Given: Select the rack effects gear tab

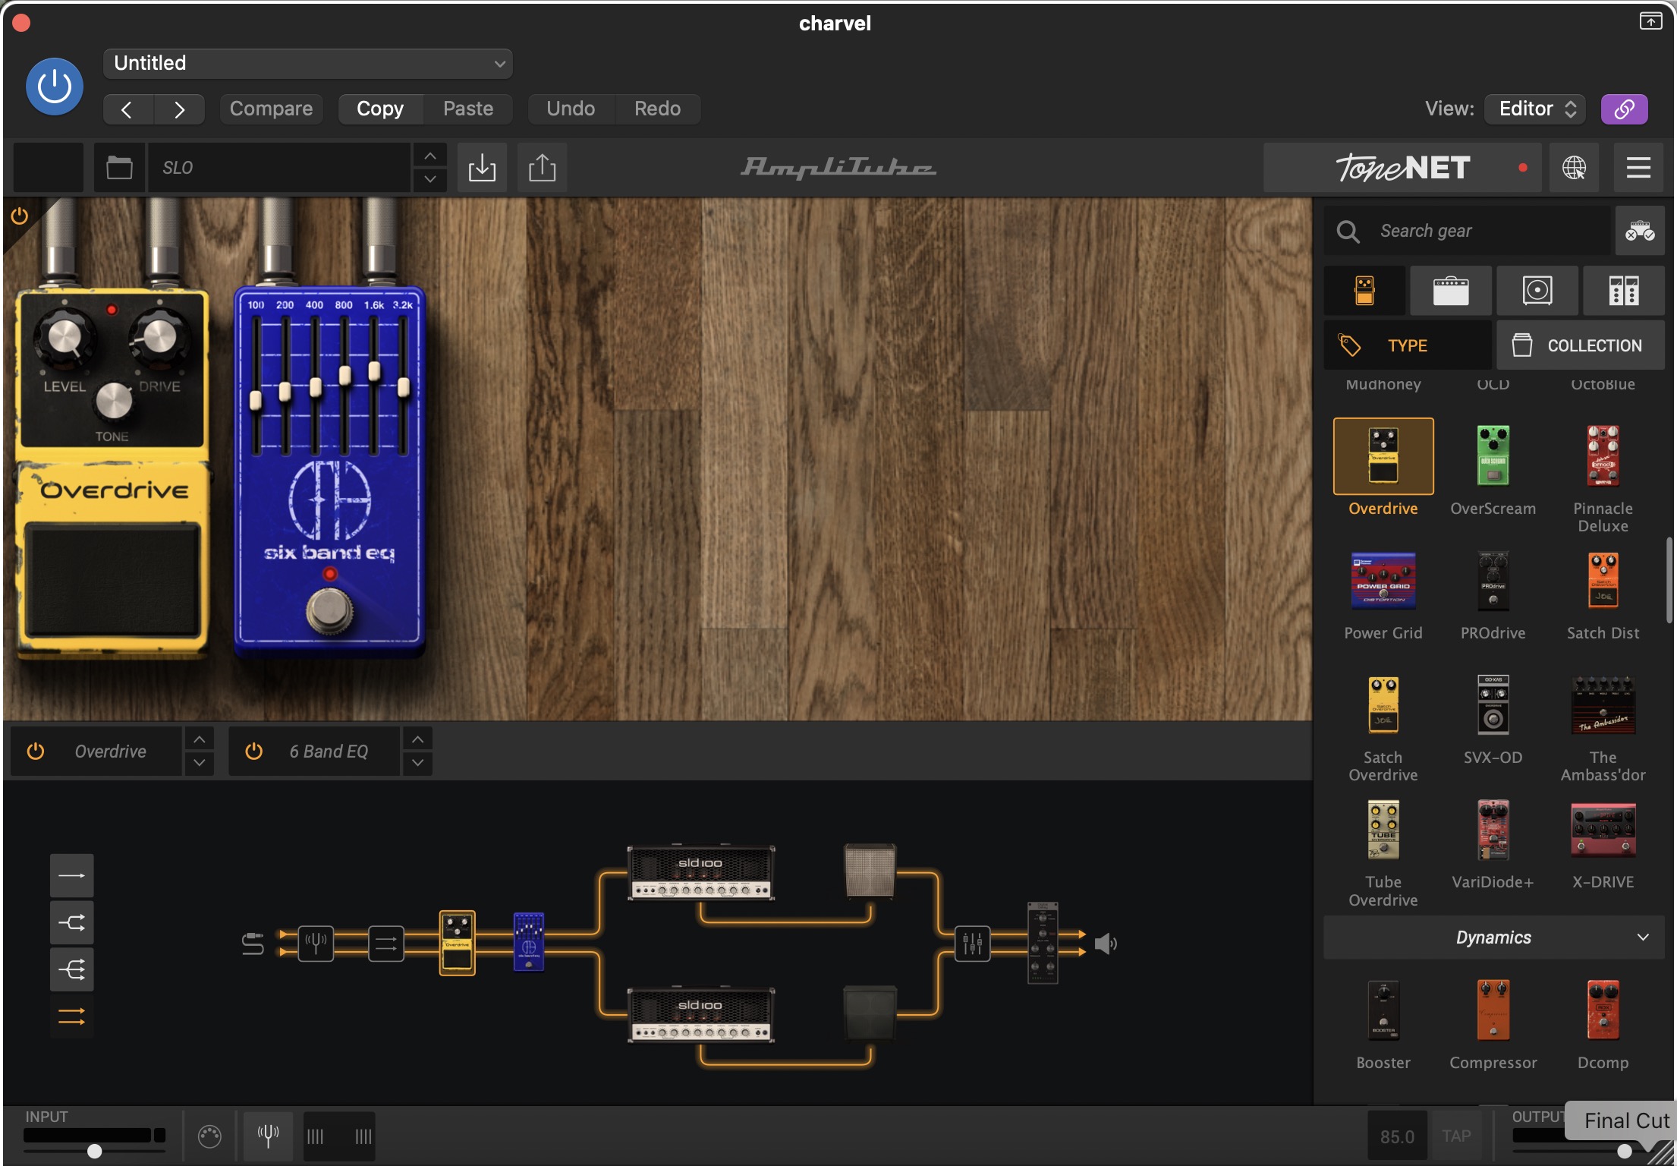Looking at the screenshot, I should [1624, 291].
